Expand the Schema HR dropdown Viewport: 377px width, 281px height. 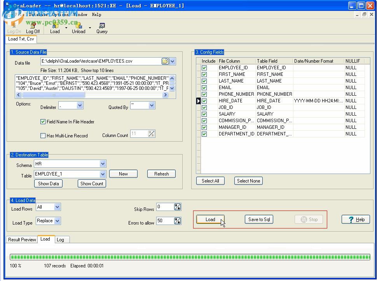[103, 164]
